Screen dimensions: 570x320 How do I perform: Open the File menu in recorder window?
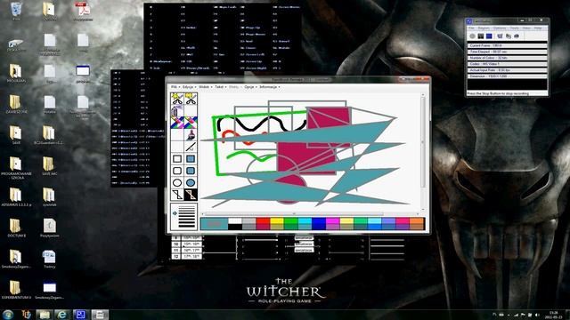click(471, 28)
